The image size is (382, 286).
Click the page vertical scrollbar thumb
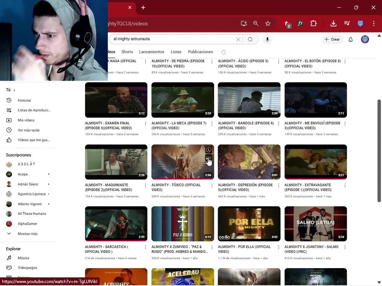[379, 151]
